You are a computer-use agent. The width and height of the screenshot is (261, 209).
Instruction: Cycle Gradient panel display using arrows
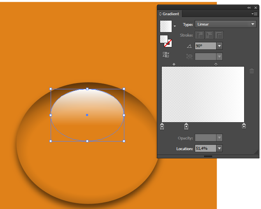coord(160,14)
